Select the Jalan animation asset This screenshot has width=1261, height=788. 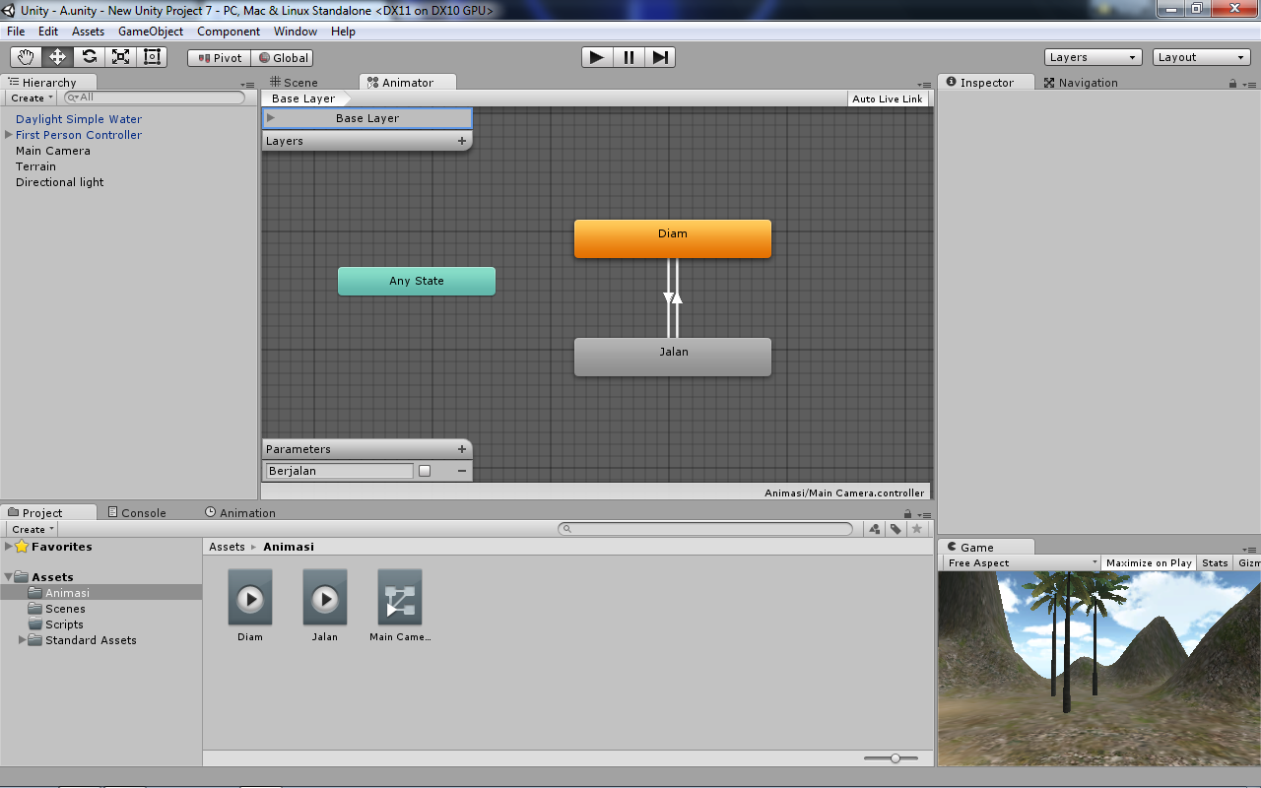coord(324,598)
